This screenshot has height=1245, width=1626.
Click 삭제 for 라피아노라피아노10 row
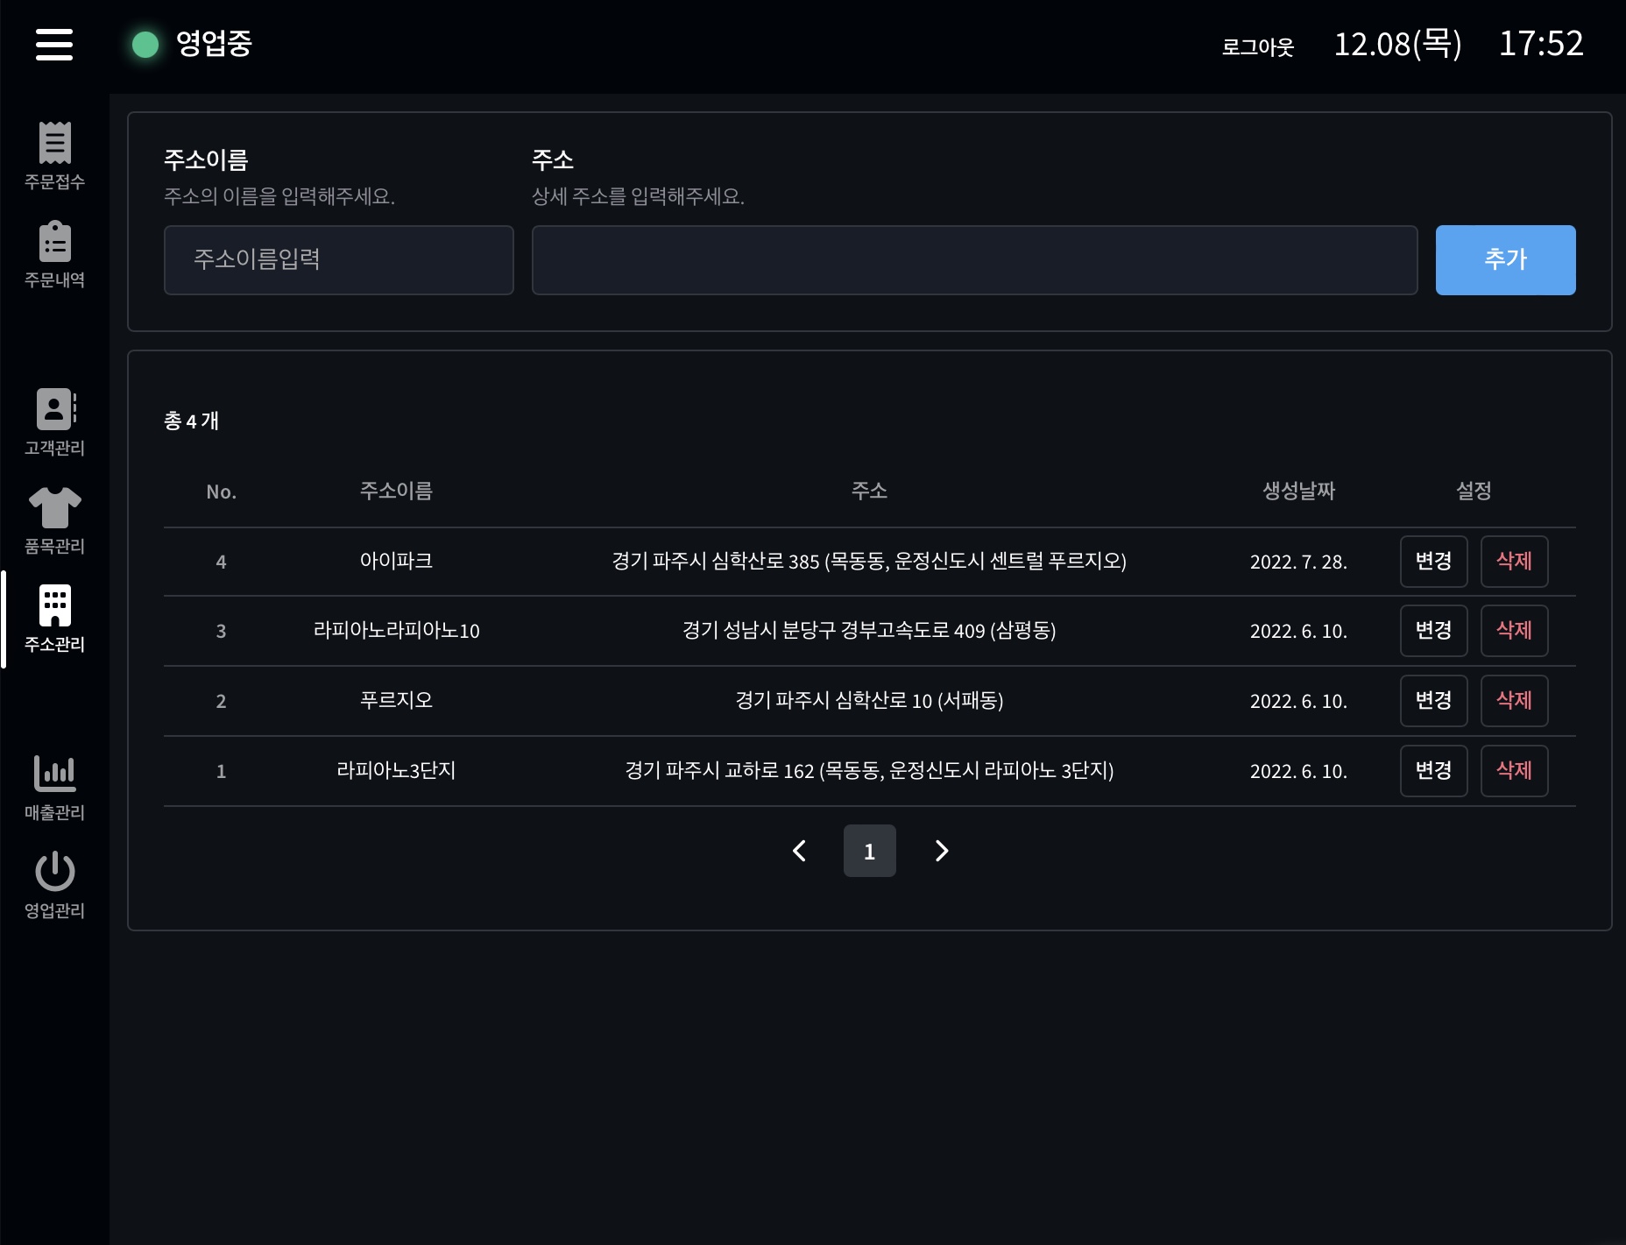click(1514, 631)
